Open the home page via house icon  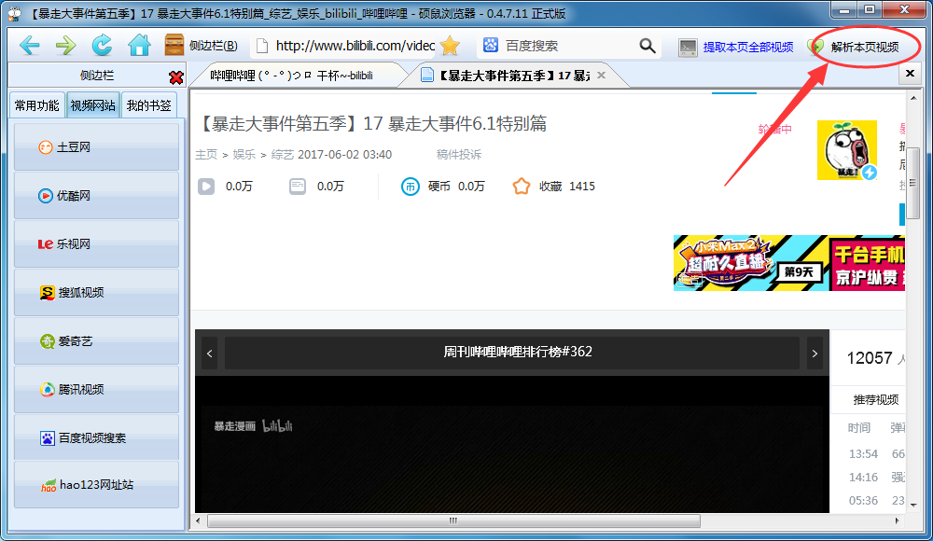[139, 45]
